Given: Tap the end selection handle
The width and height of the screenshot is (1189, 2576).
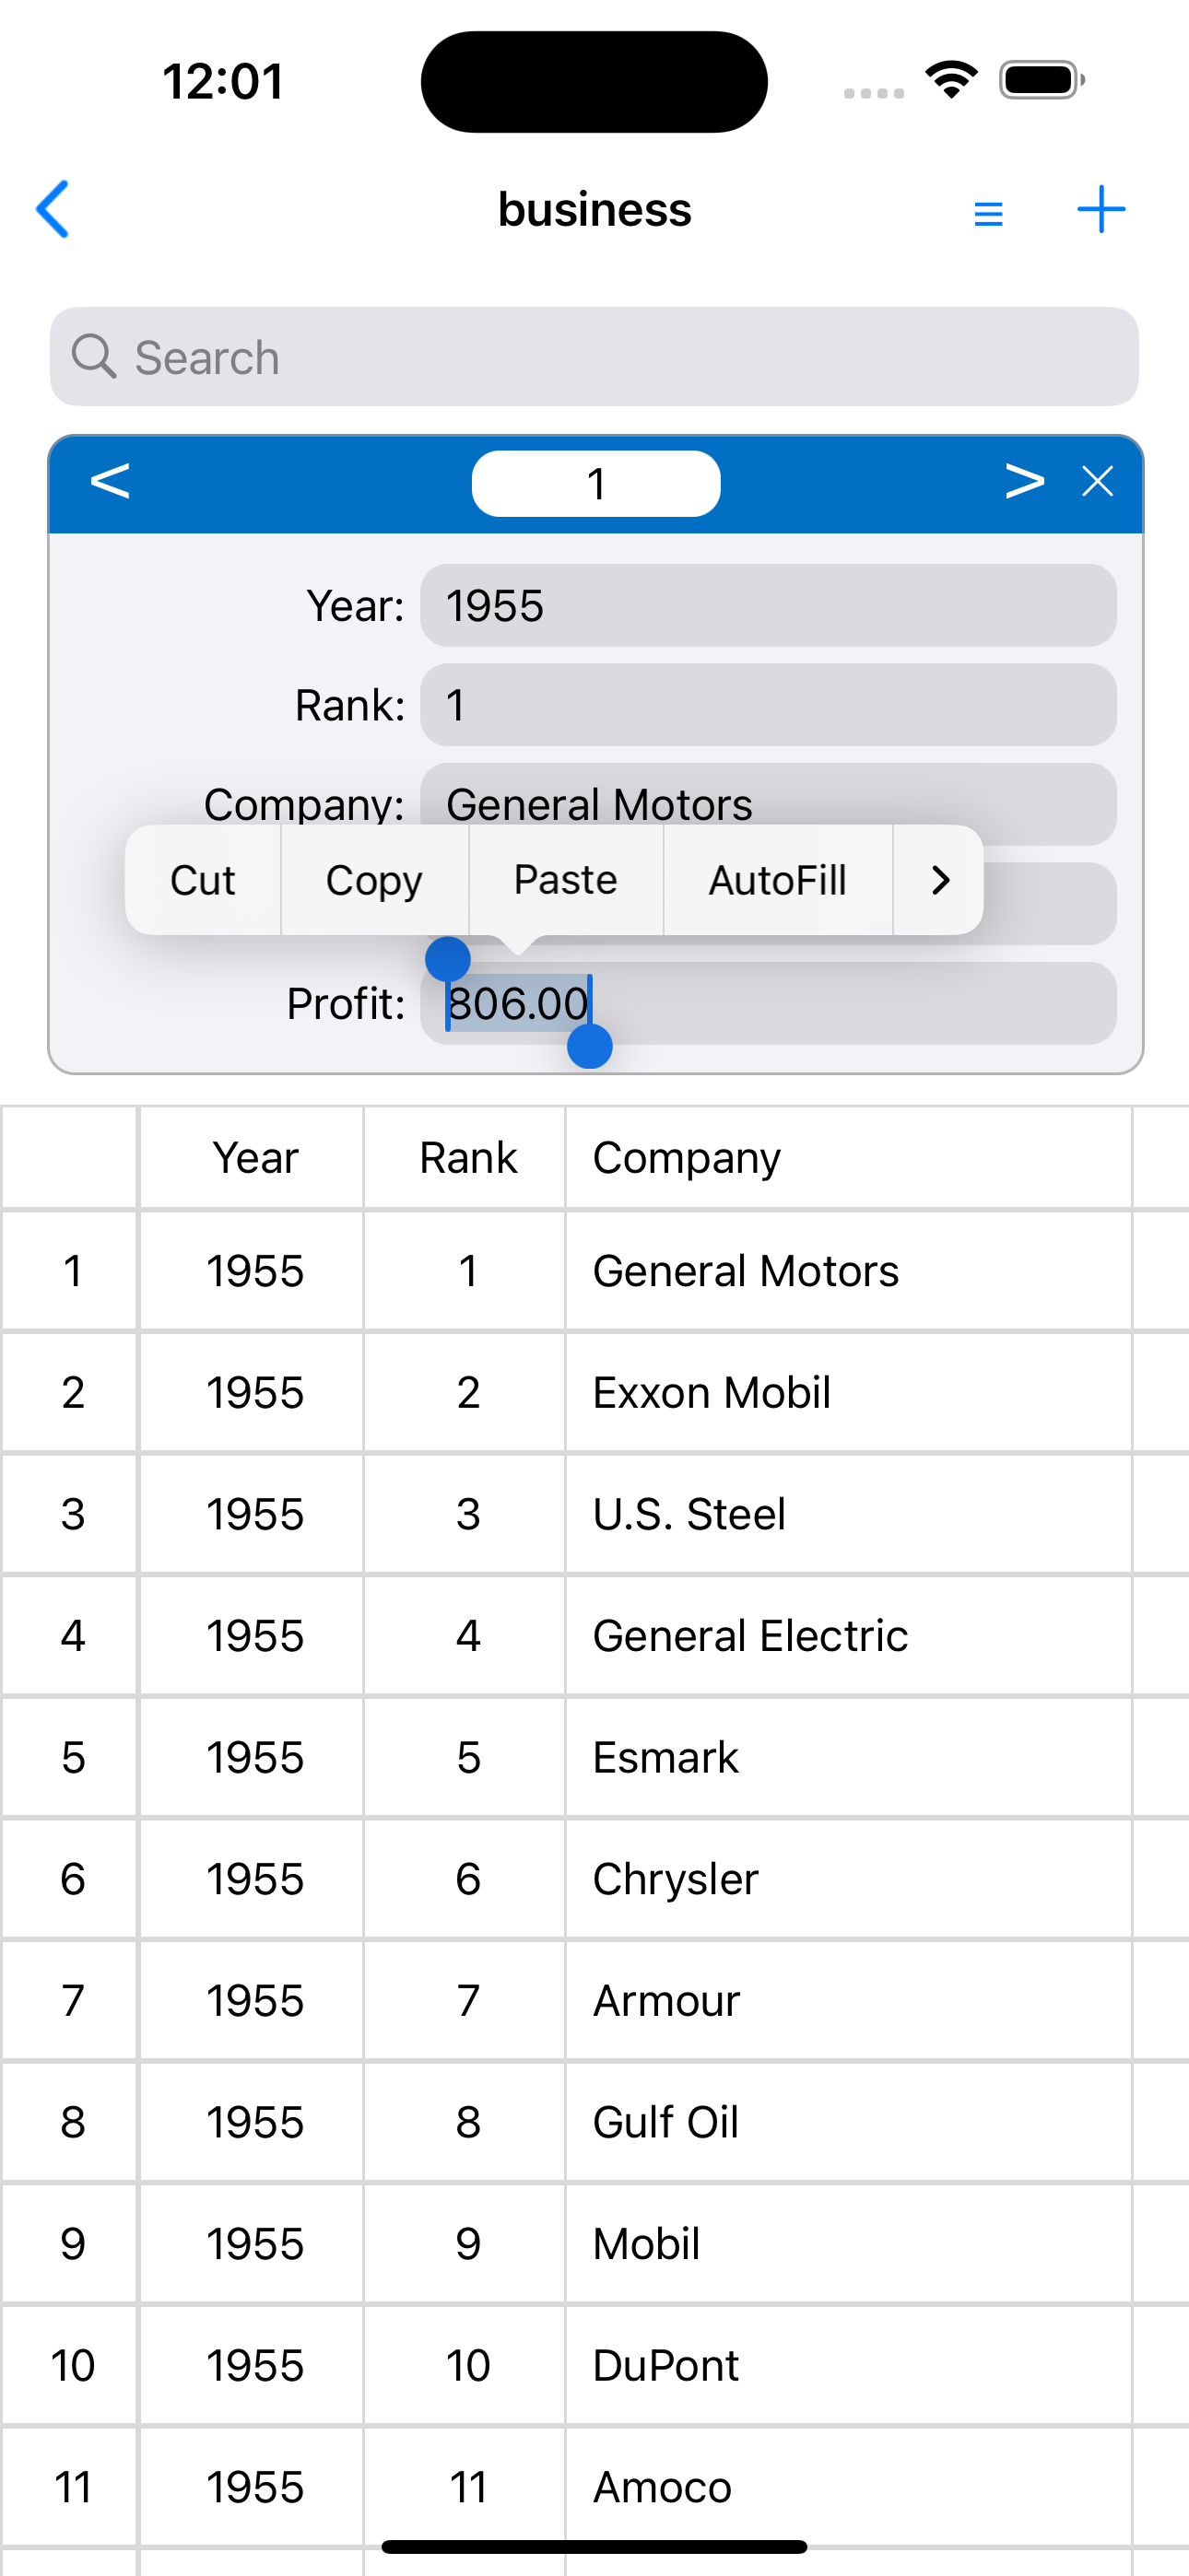Looking at the screenshot, I should (x=590, y=1046).
